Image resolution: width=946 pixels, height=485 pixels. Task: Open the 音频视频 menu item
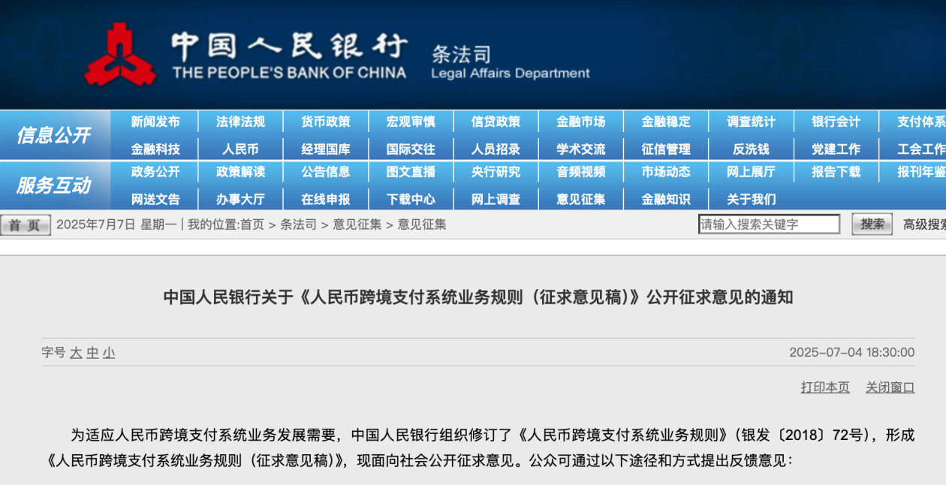click(x=581, y=172)
